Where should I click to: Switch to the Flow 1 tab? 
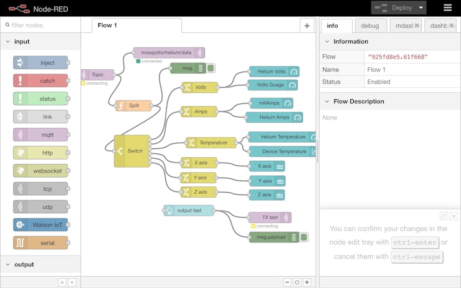(136, 26)
